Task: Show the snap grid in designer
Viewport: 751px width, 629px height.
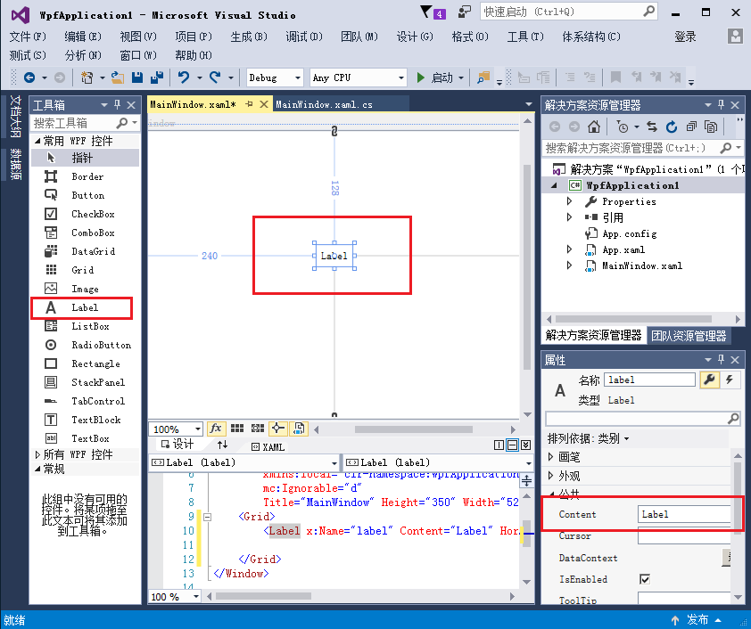Action: [237, 429]
